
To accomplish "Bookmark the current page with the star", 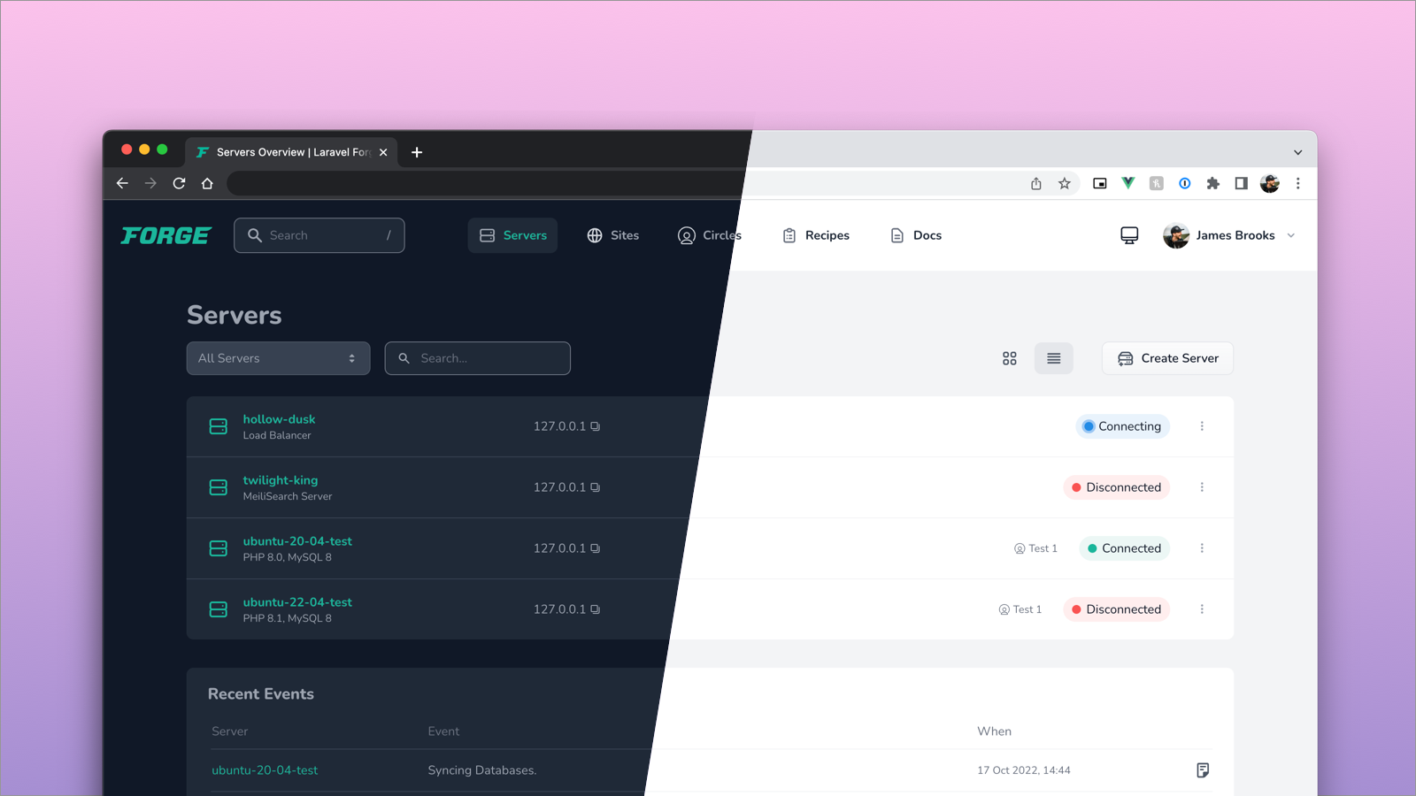I will 1064,183.
